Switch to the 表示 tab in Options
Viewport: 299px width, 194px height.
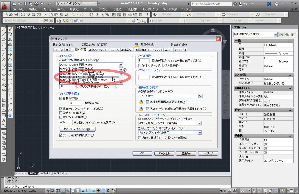68,50
